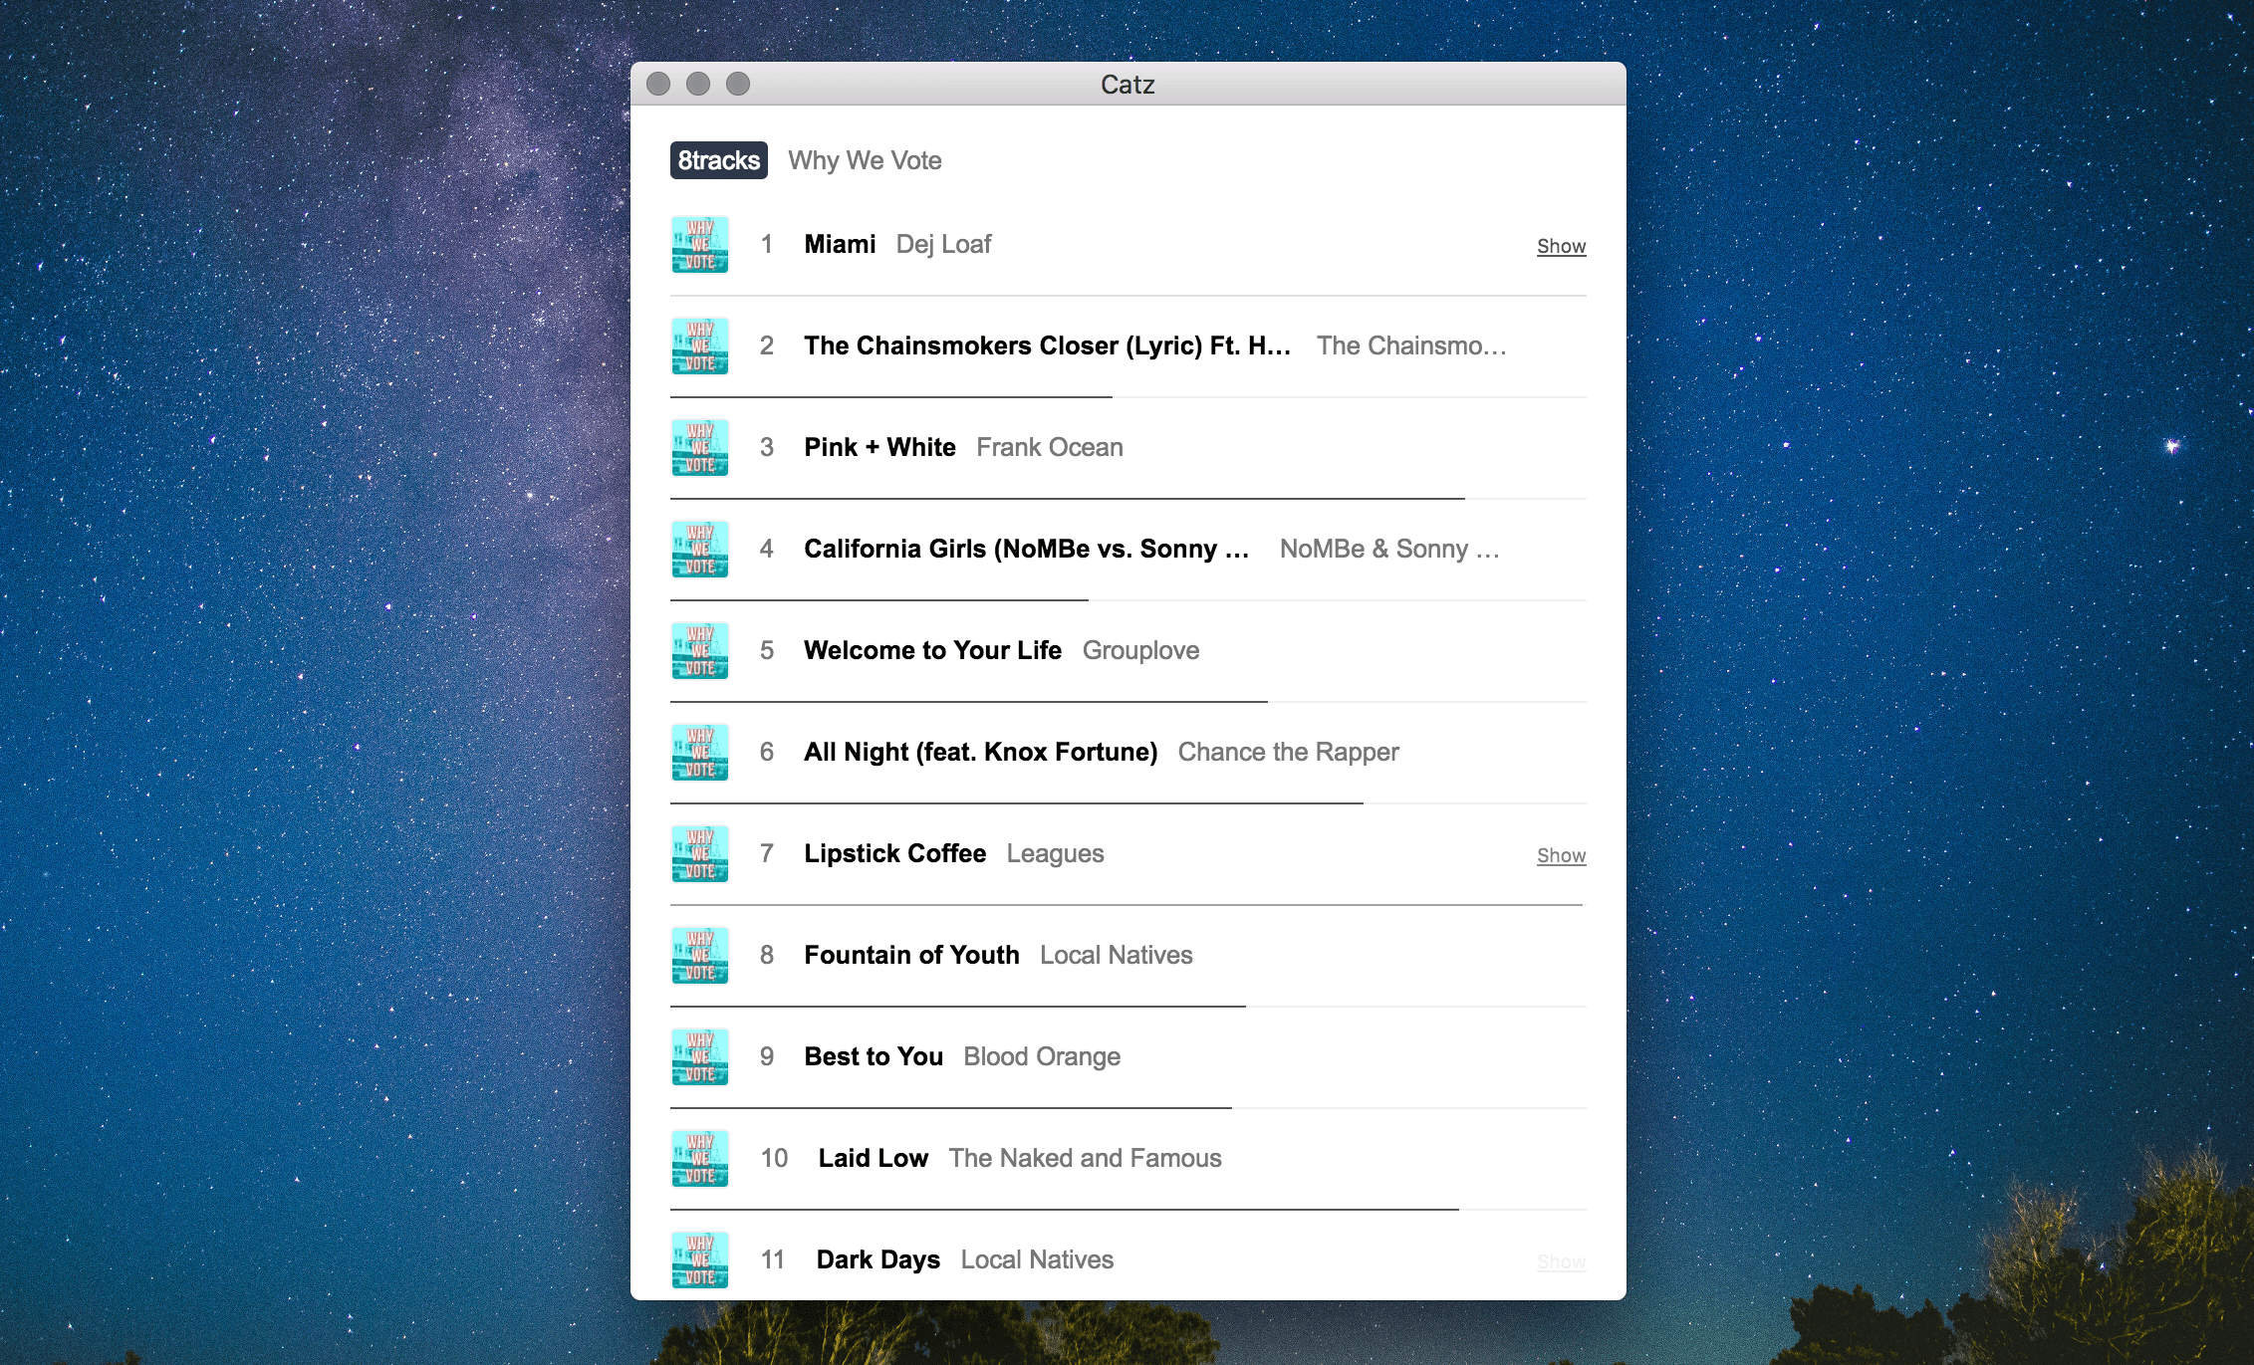Viewport: 2254px width, 1365px height.
Task: Click Show link on Lipstick Coffee track
Action: coord(1561,855)
